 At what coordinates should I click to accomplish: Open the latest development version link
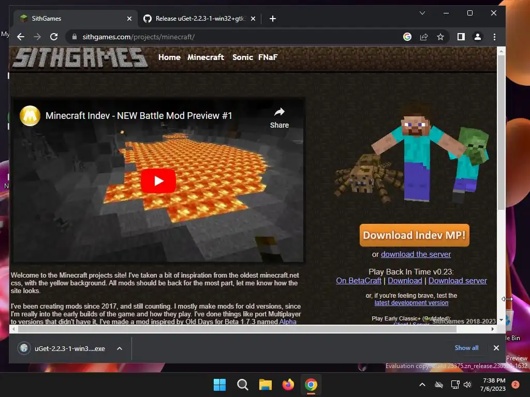[x=411, y=303]
